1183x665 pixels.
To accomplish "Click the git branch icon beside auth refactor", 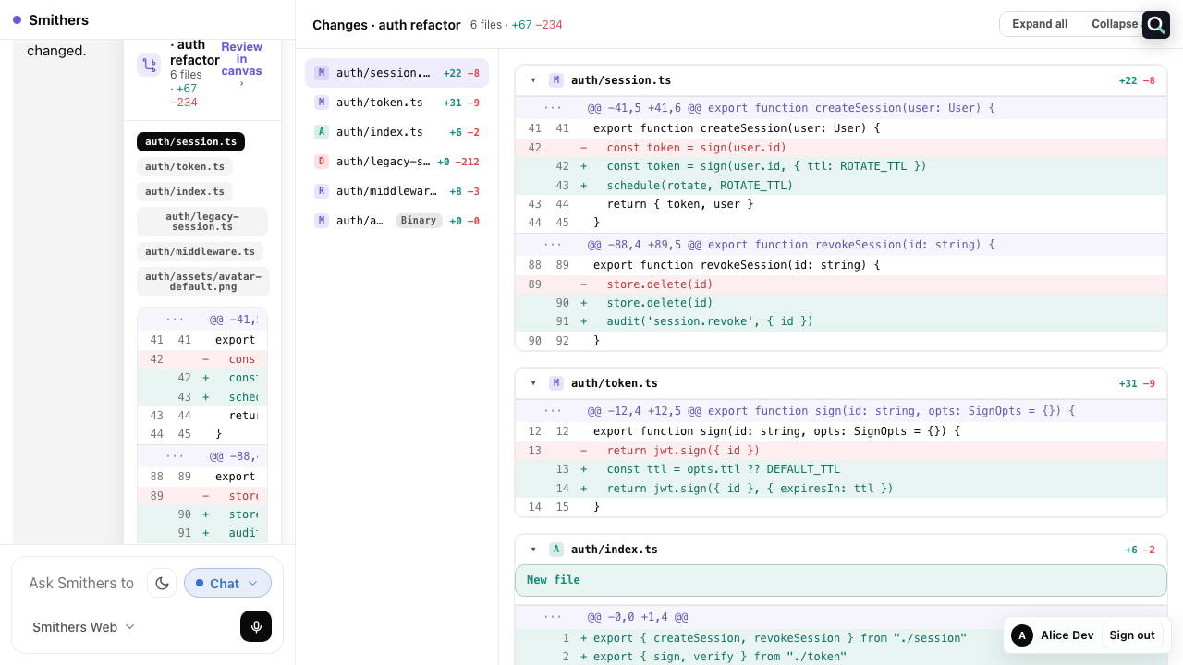I will (x=149, y=65).
